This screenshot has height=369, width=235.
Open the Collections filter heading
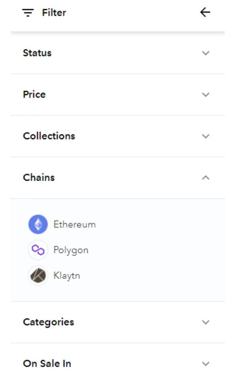click(x=49, y=136)
